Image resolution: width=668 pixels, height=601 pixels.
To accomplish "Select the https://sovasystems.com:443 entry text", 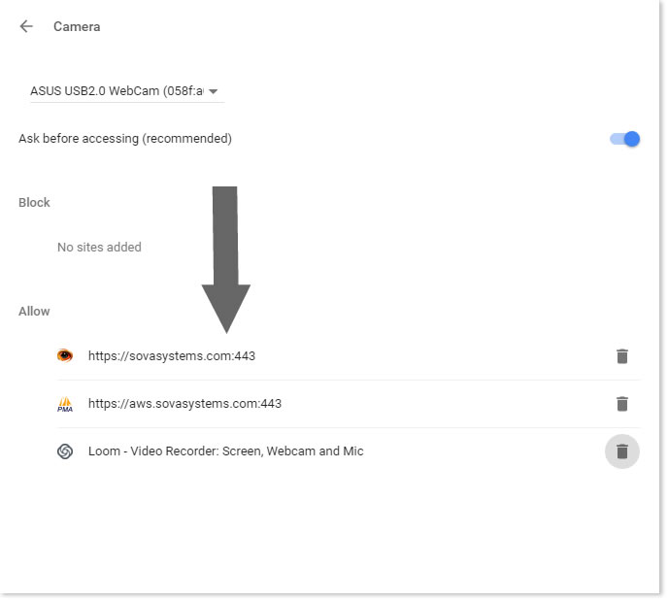I will (172, 356).
